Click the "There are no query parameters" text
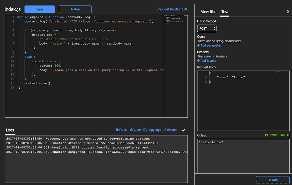The width and height of the screenshot is (292, 185). click(x=219, y=41)
